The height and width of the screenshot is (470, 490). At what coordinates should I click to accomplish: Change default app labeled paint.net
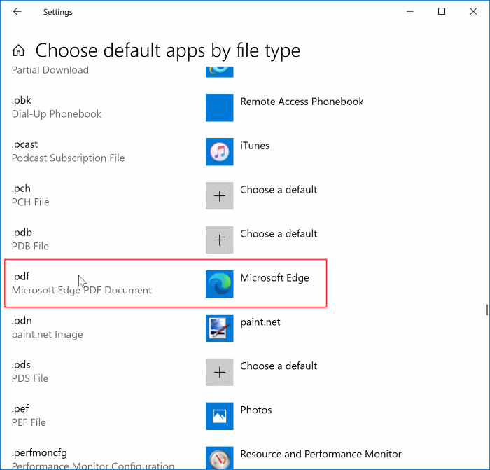(x=260, y=322)
